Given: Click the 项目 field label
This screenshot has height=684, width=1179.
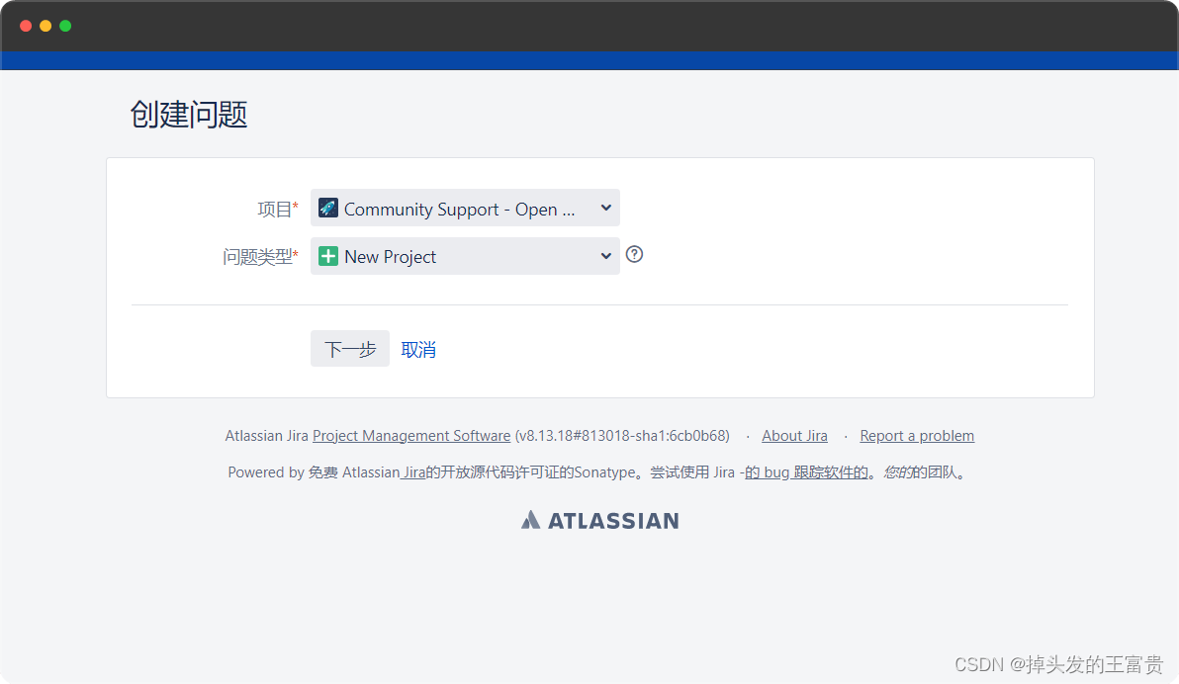Looking at the screenshot, I should [x=278, y=209].
